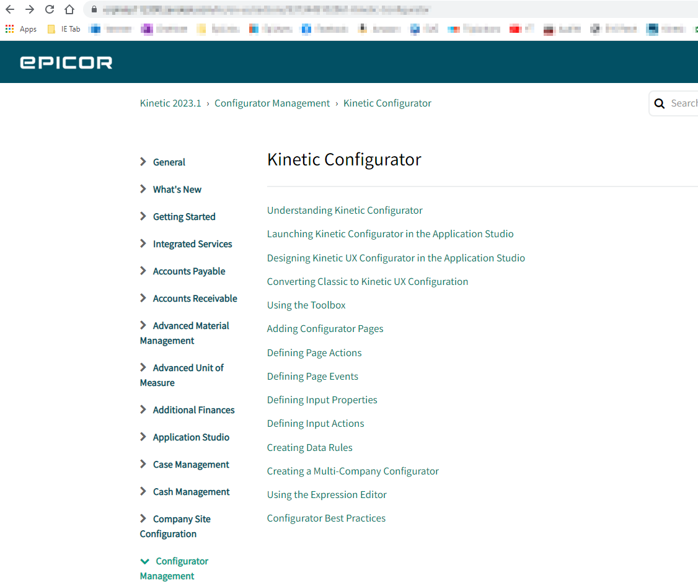Open Defining Input Properties link

[x=322, y=400]
